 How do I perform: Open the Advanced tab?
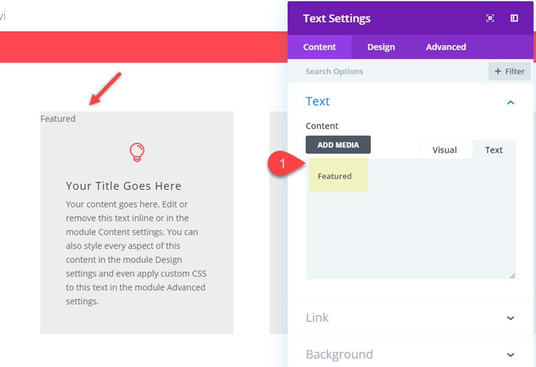(446, 47)
